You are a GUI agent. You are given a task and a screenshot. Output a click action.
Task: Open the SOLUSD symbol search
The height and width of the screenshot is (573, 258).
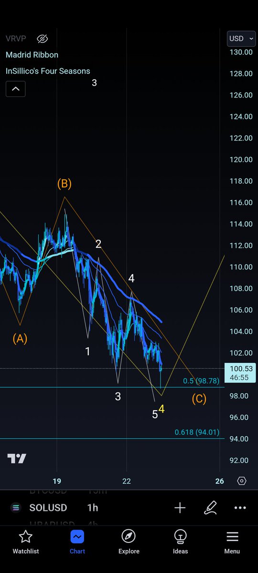(x=48, y=508)
